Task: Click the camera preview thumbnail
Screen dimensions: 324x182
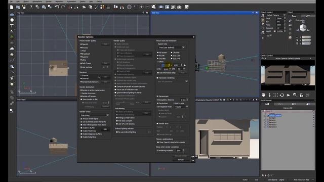Action: [288, 75]
